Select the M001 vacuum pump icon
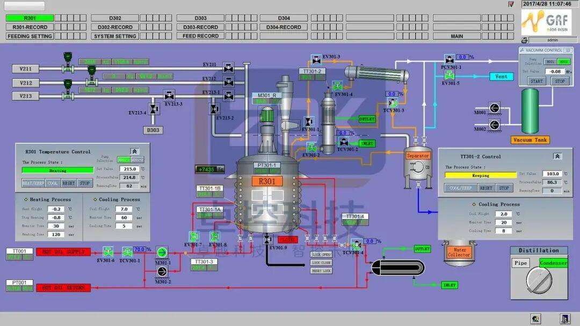Screen dimensions: 580x326 (x=494, y=108)
